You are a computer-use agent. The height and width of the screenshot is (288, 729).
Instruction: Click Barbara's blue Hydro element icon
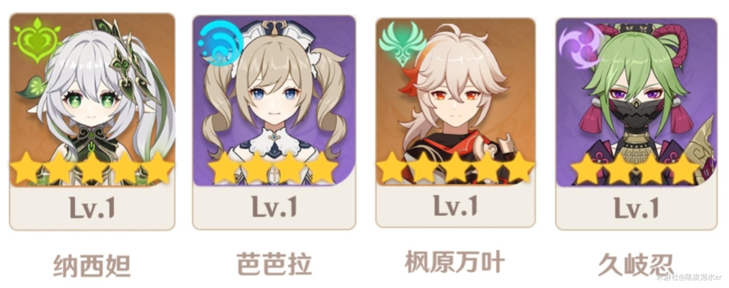(x=220, y=44)
